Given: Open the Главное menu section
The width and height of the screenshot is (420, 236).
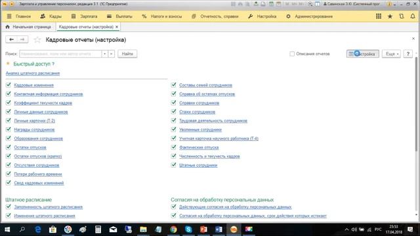Looking at the screenshot, I should pos(23,16).
